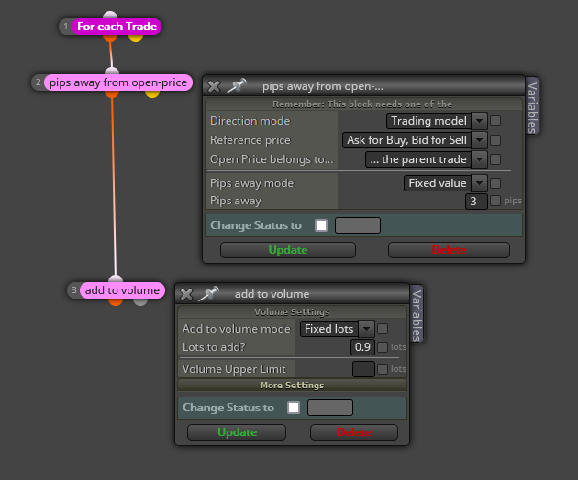Click the Pips away mode dropdown arrow
The image size is (578, 480).
click(479, 183)
